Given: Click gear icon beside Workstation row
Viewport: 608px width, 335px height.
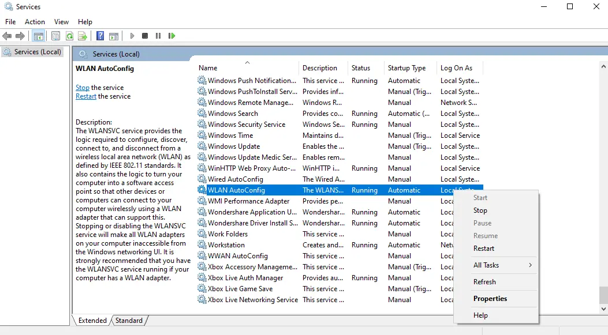Looking at the screenshot, I should [202, 244].
